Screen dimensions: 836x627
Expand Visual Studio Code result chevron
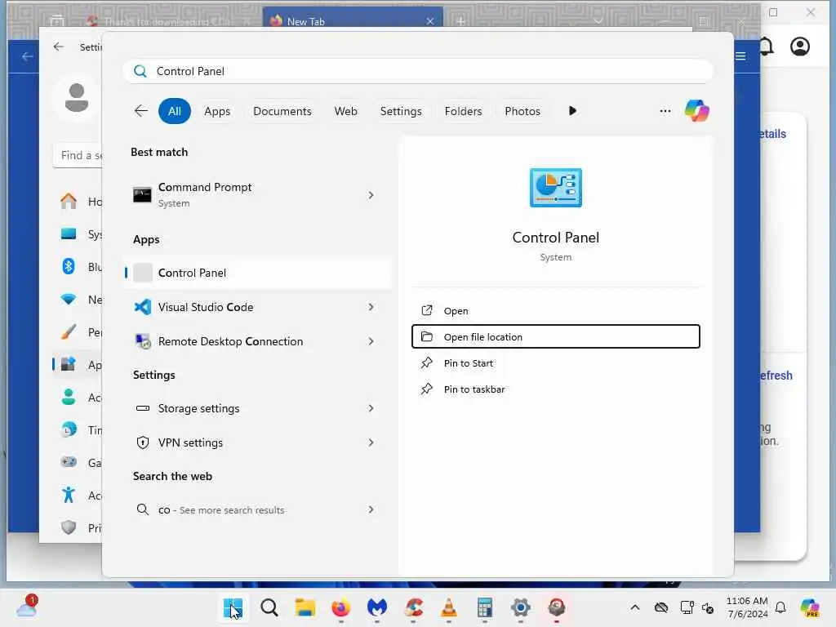tap(371, 307)
